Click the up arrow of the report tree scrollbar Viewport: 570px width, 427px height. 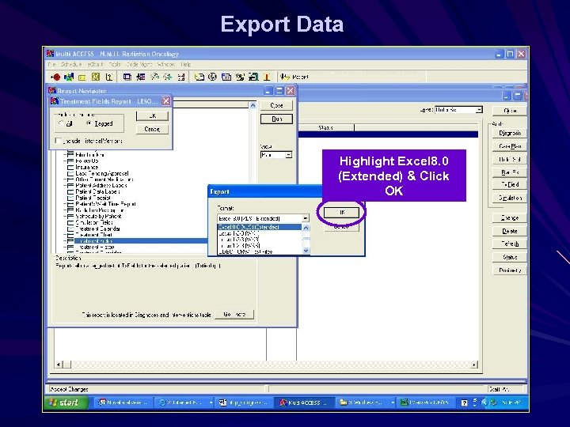click(253, 105)
